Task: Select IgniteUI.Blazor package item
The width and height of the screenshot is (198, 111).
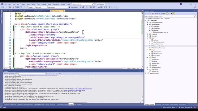Action: click(x=161, y=32)
